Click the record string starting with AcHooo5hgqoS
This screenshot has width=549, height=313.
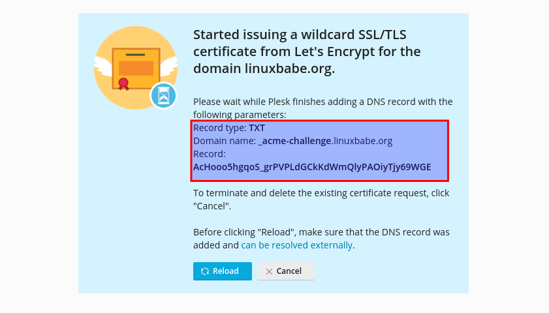point(312,167)
